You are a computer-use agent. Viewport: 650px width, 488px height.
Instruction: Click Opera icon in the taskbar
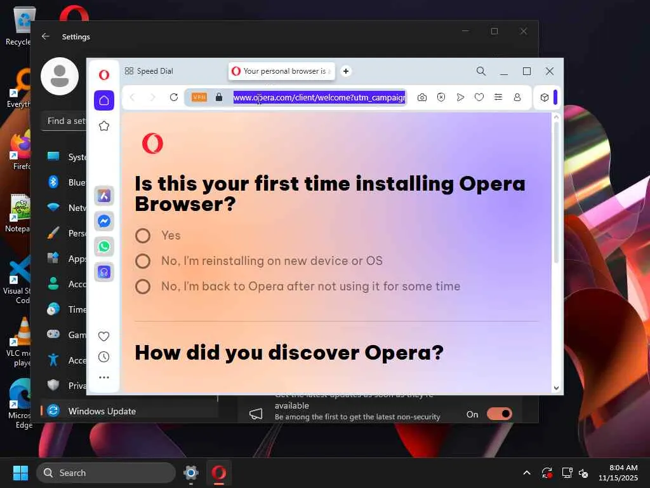(219, 473)
